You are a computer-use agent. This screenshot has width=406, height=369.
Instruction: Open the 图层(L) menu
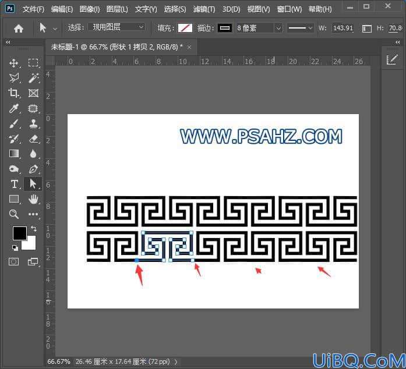[117, 9]
